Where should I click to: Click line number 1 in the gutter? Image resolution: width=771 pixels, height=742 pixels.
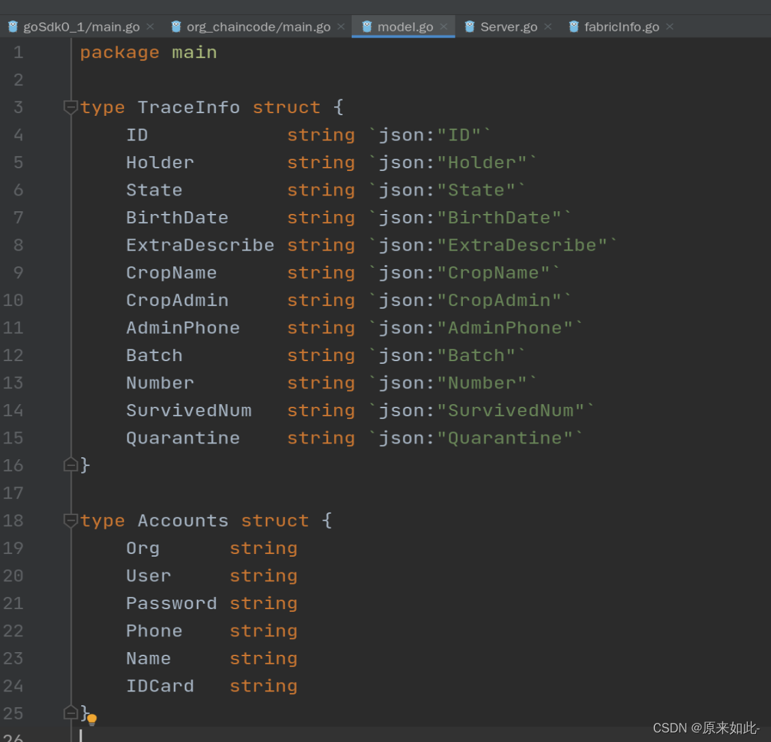[18, 52]
